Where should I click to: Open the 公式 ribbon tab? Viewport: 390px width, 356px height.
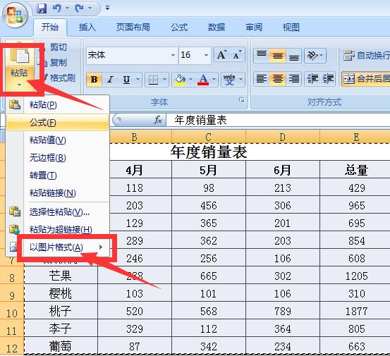pos(179,27)
